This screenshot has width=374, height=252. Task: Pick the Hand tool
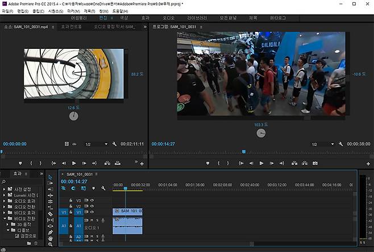pos(51,239)
